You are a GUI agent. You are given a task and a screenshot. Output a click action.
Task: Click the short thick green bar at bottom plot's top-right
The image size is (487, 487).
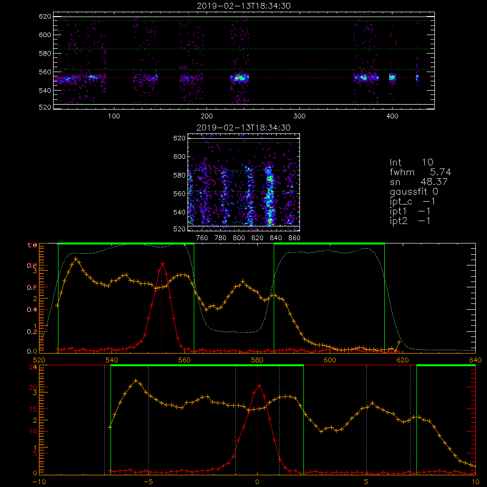pyautogui.click(x=446, y=366)
